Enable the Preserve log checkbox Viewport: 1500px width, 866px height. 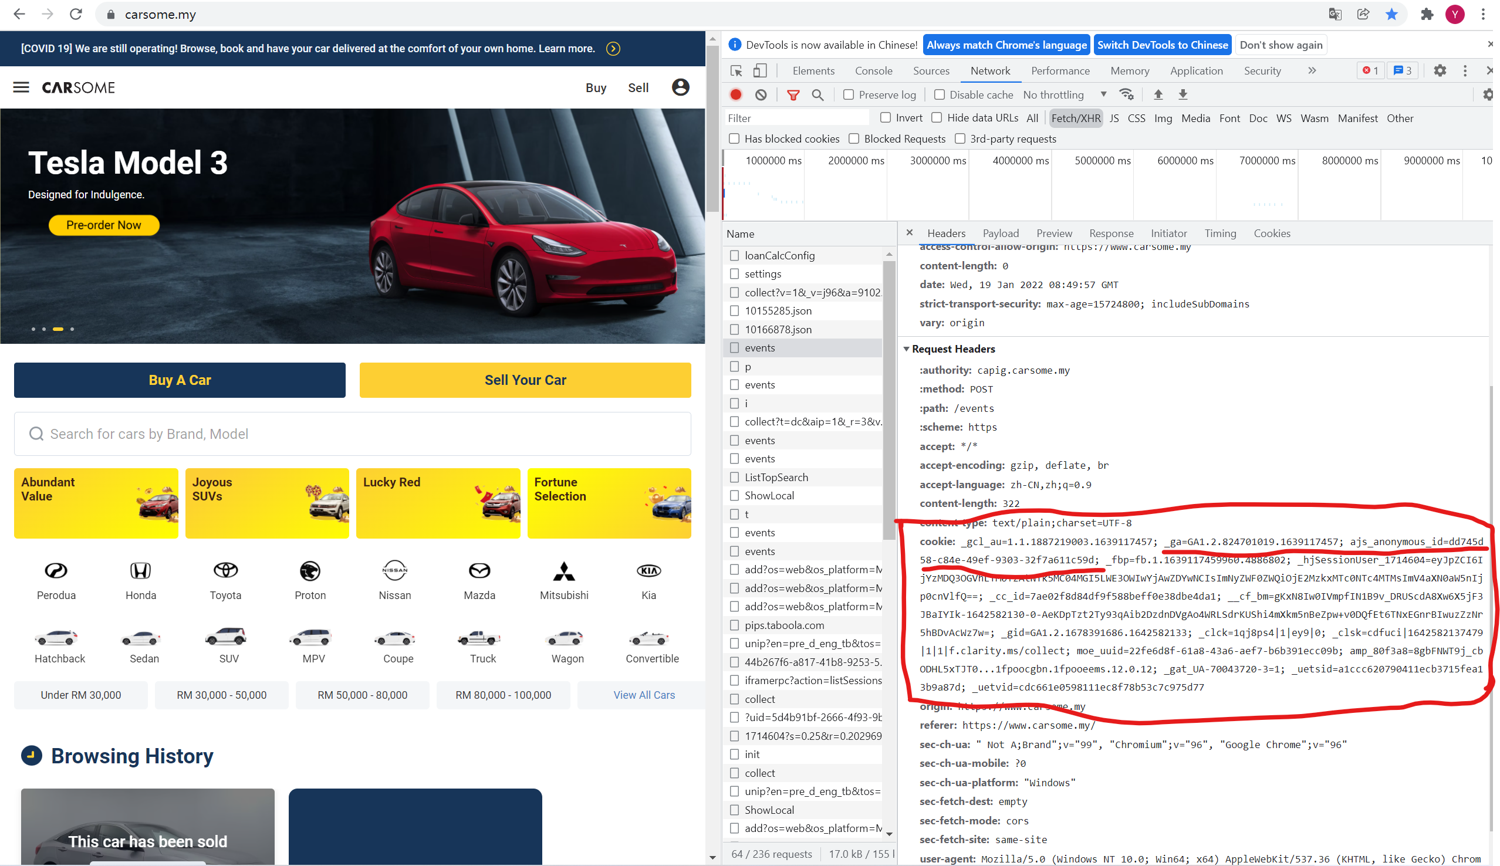coord(849,94)
